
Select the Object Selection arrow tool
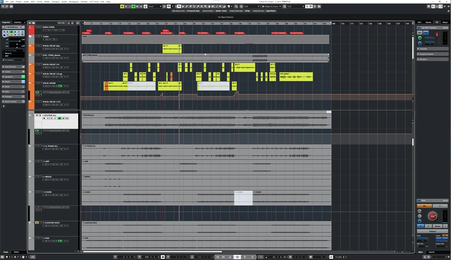pyautogui.click(x=179, y=7)
